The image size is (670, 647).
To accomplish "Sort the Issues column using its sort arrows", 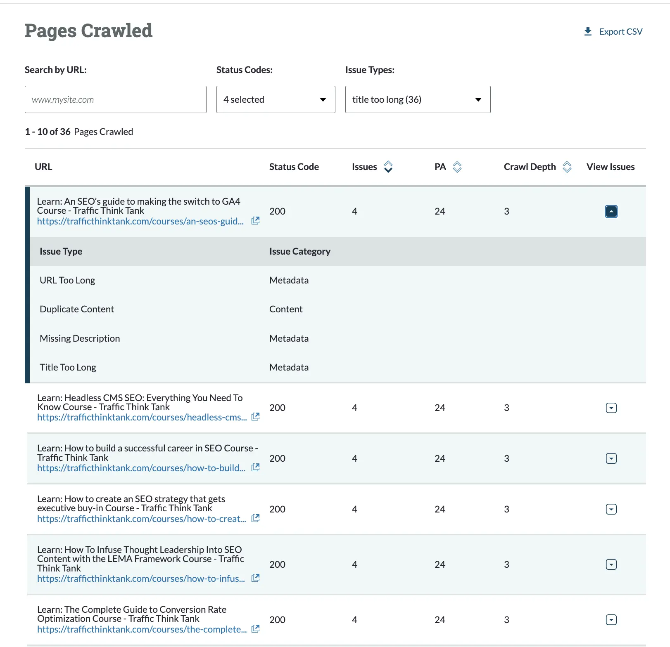I will (x=388, y=167).
